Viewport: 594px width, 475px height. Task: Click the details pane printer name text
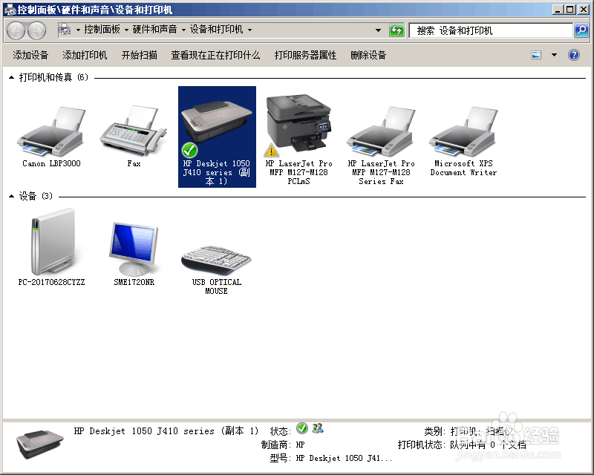(166, 431)
